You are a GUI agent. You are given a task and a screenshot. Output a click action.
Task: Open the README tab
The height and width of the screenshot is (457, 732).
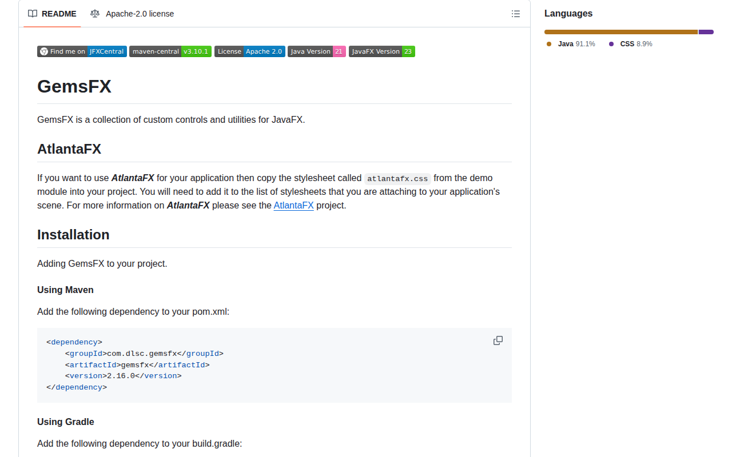(x=52, y=14)
